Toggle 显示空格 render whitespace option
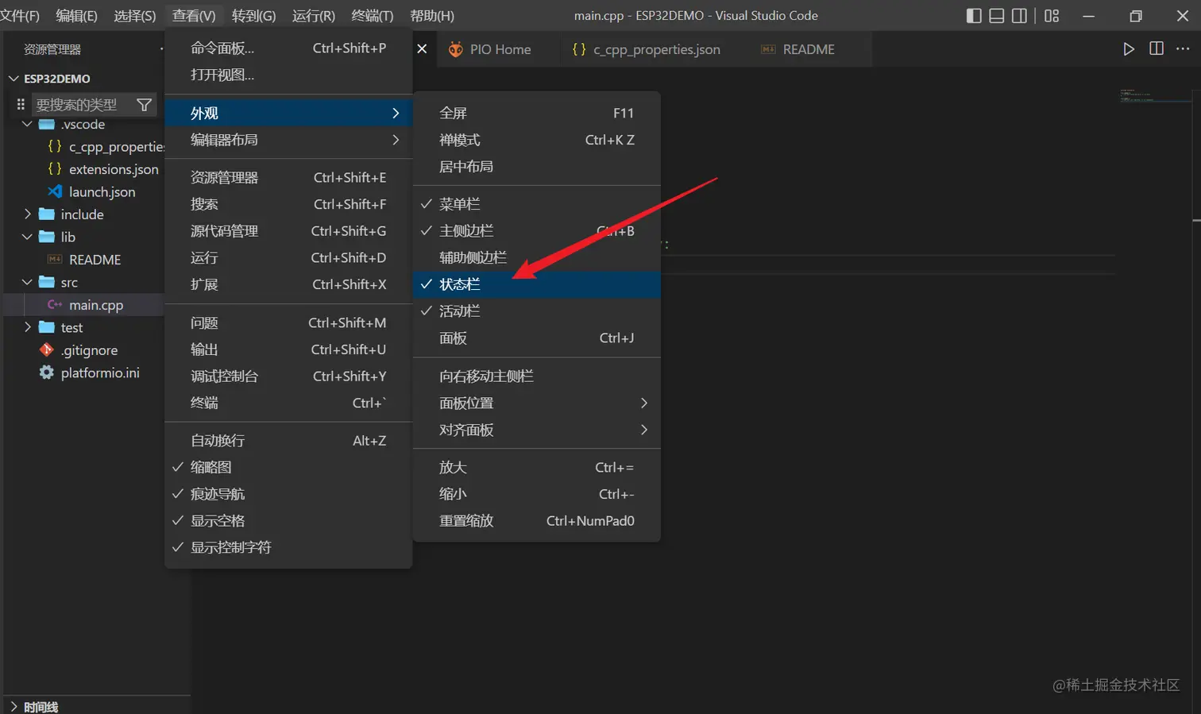The height and width of the screenshot is (714, 1201). (x=288, y=521)
